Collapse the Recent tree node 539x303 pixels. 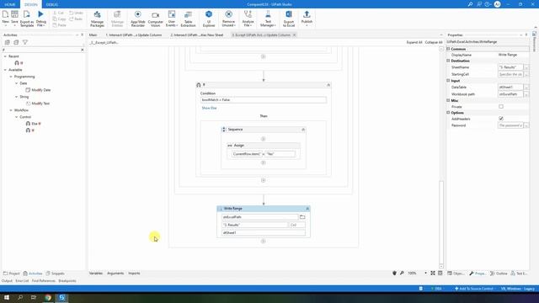[x=5, y=56]
